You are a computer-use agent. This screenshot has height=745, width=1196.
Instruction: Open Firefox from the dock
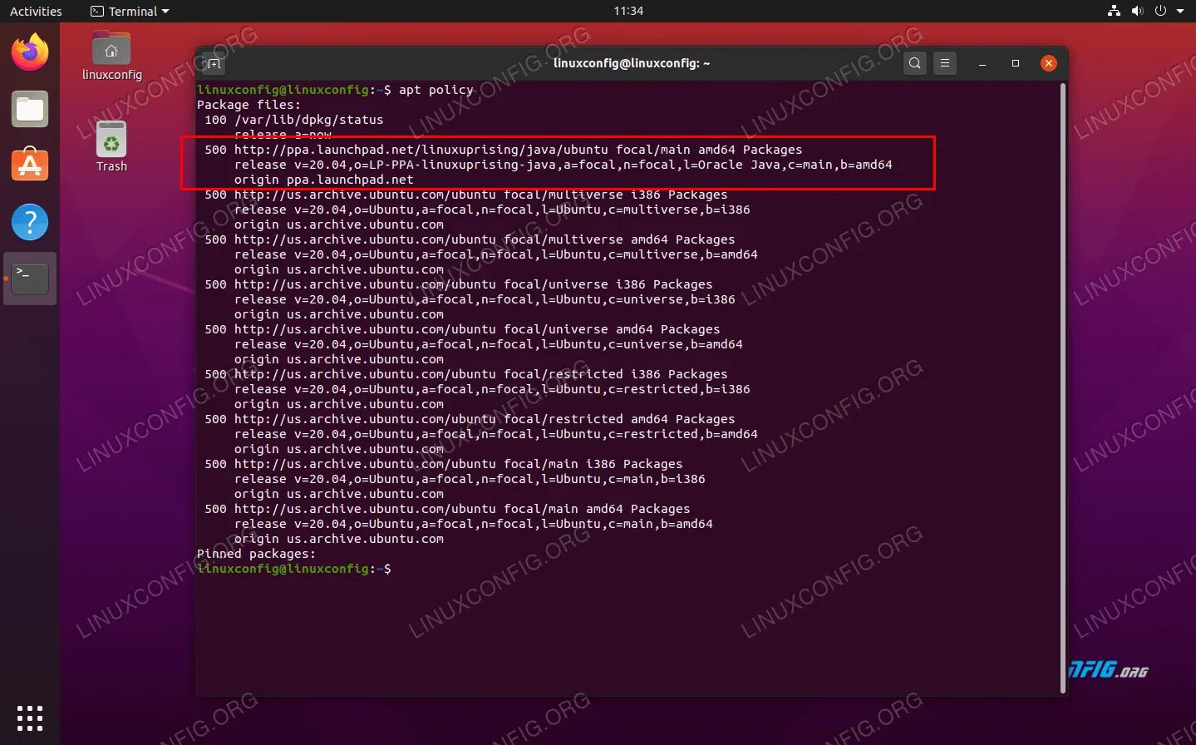(30, 52)
